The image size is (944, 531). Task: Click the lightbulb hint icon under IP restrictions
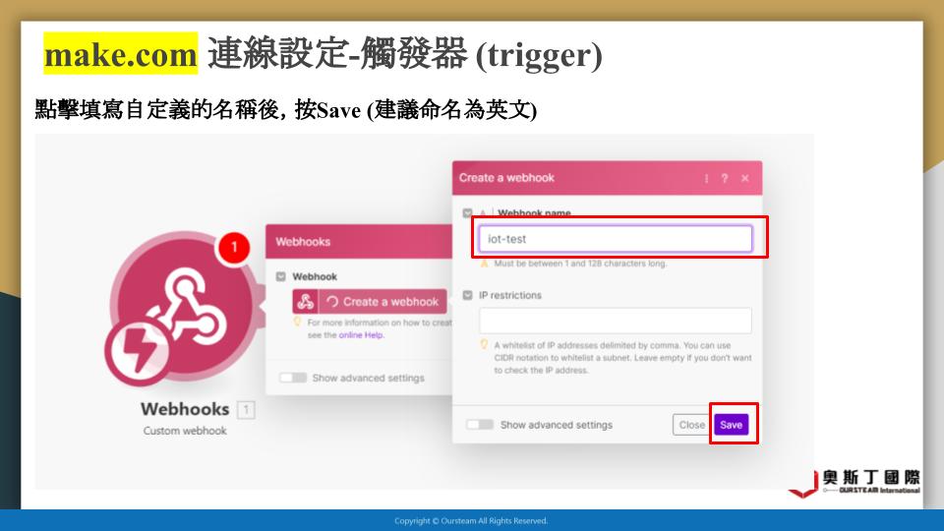coord(484,344)
